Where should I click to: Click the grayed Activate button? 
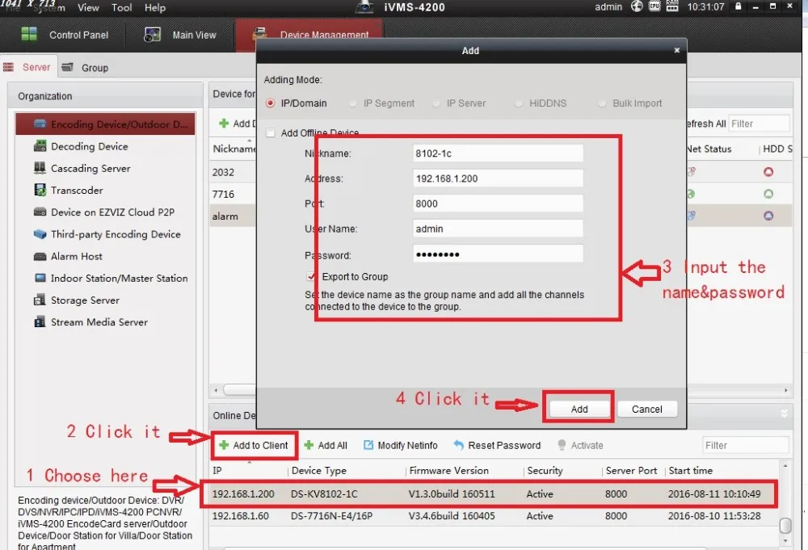[580, 445]
